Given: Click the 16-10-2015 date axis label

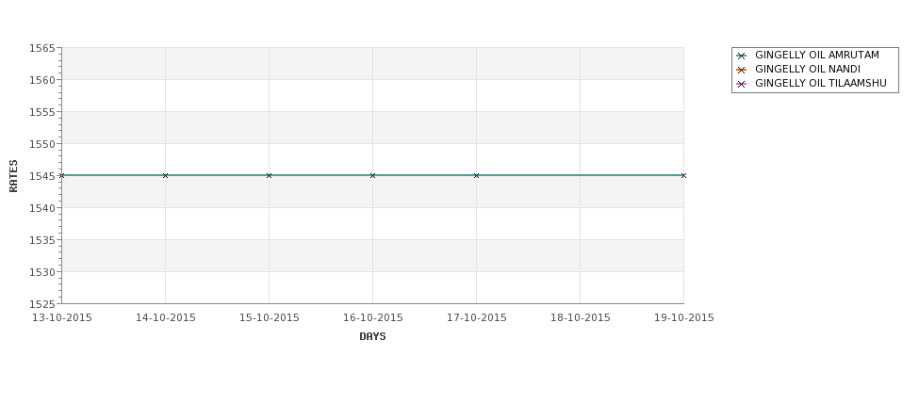Looking at the screenshot, I should [372, 317].
